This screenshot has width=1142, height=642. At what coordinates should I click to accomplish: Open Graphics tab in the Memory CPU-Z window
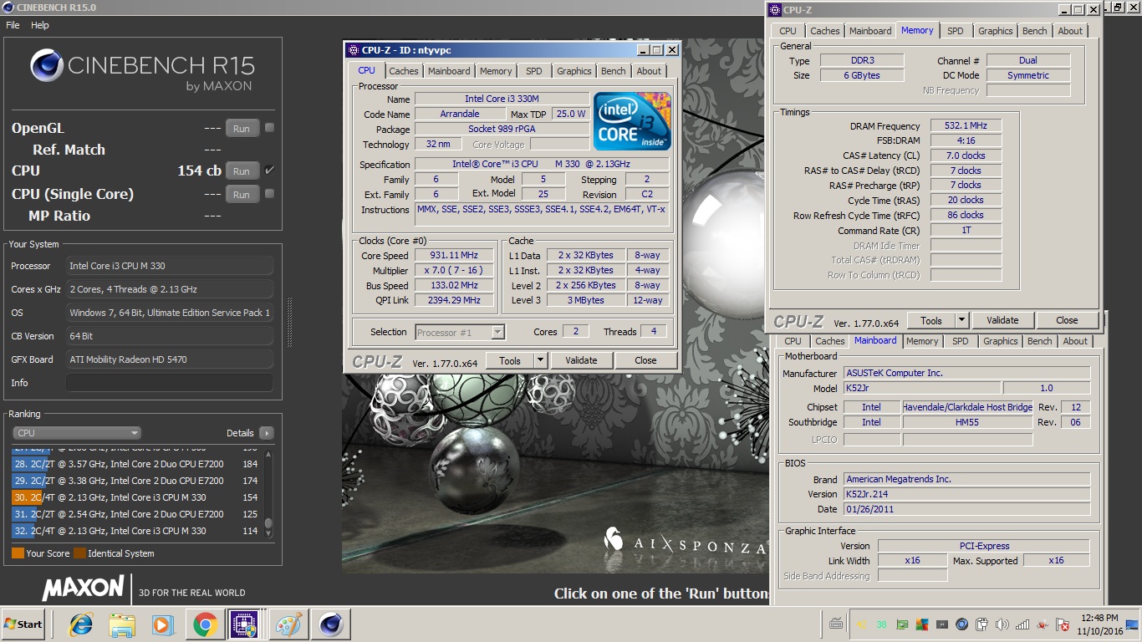[x=995, y=31]
